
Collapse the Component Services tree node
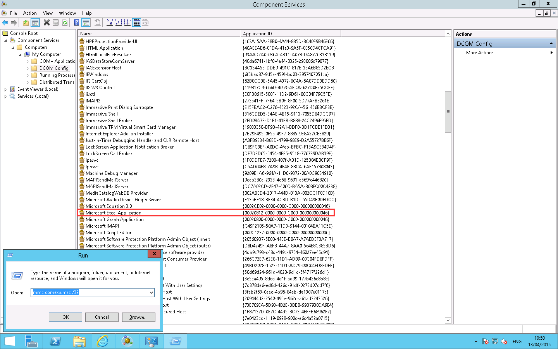pyautogui.click(x=5, y=40)
